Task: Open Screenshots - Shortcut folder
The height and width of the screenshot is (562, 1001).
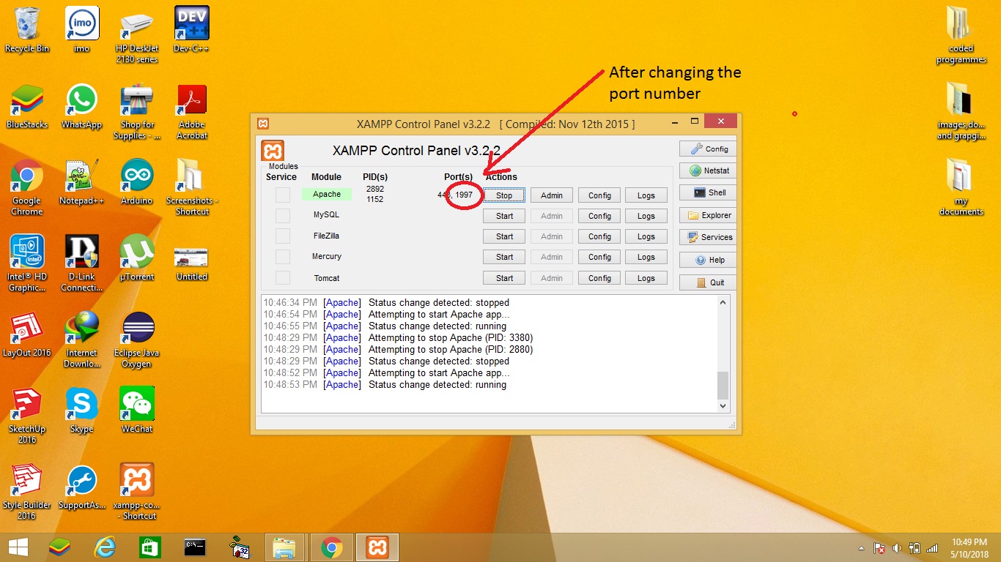Action: click(x=191, y=187)
